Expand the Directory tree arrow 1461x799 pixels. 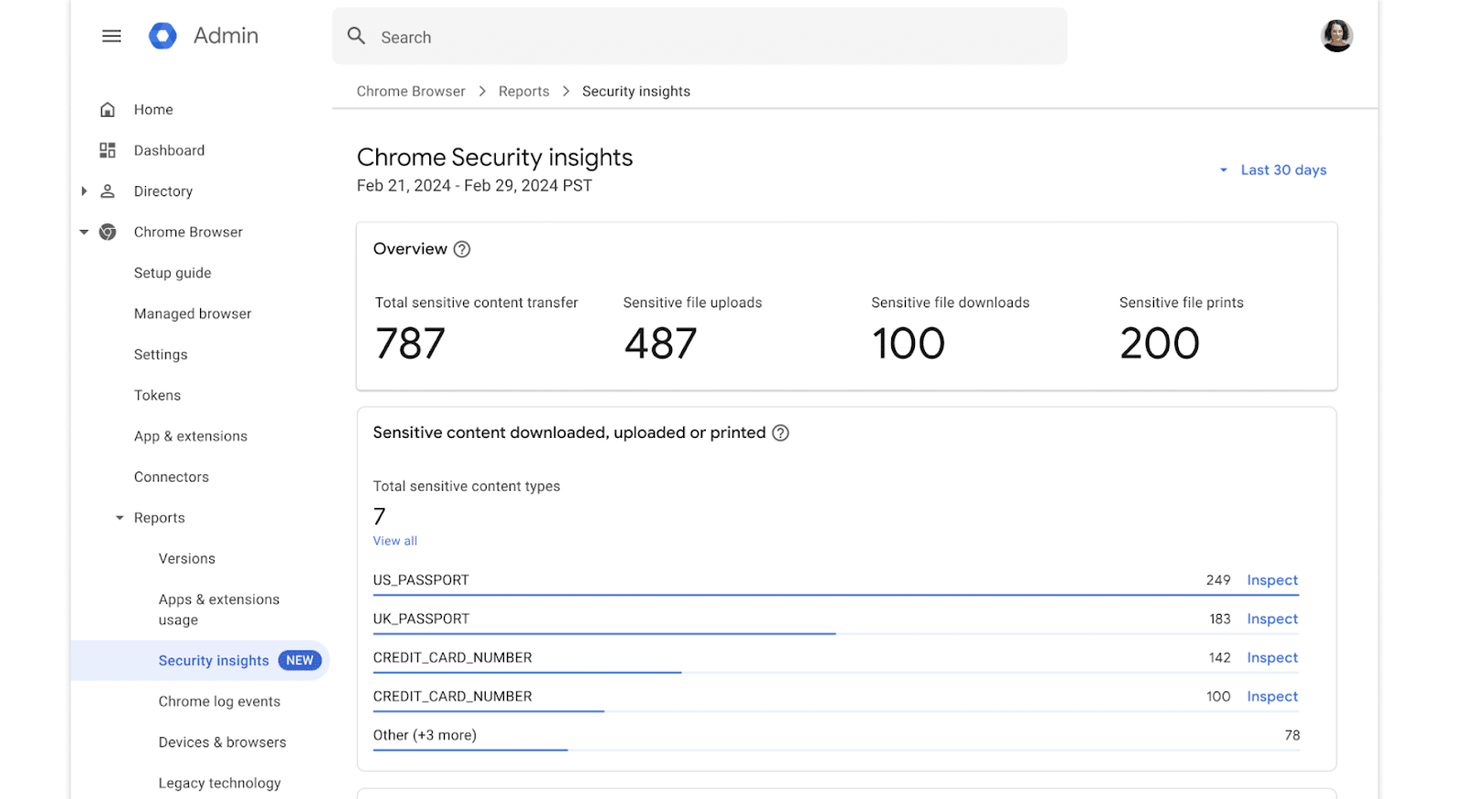pyautogui.click(x=84, y=192)
